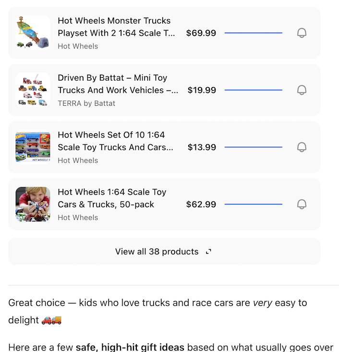The height and width of the screenshot is (352, 339).
Task: Select Hot Wheels Set Of 10 1:64 title
Action: [115, 141]
